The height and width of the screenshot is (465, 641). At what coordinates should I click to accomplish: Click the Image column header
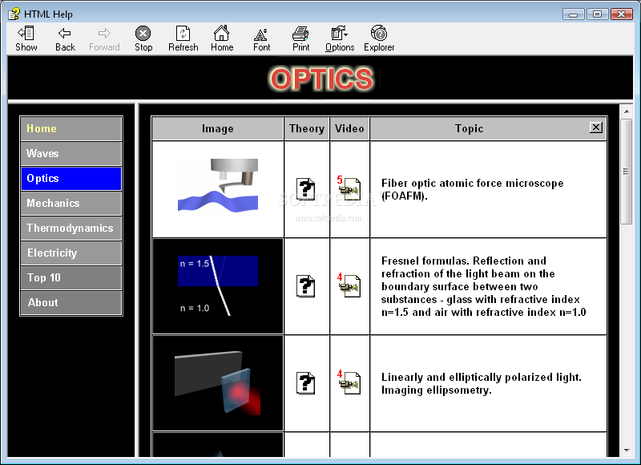[217, 128]
